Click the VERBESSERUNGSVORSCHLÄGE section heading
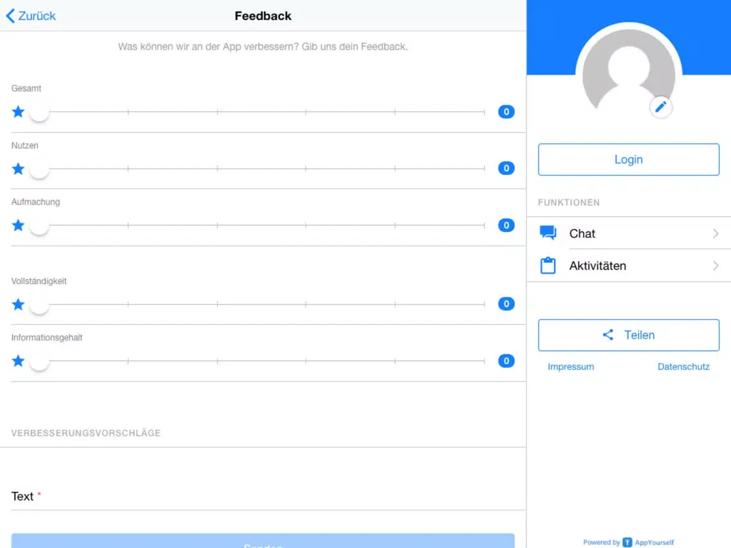731x548 pixels. tap(86, 433)
